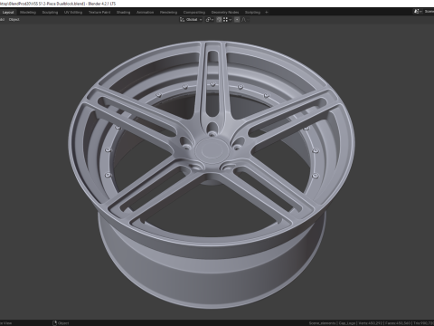Open the transform pivot point dropdown

(x=210, y=20)
